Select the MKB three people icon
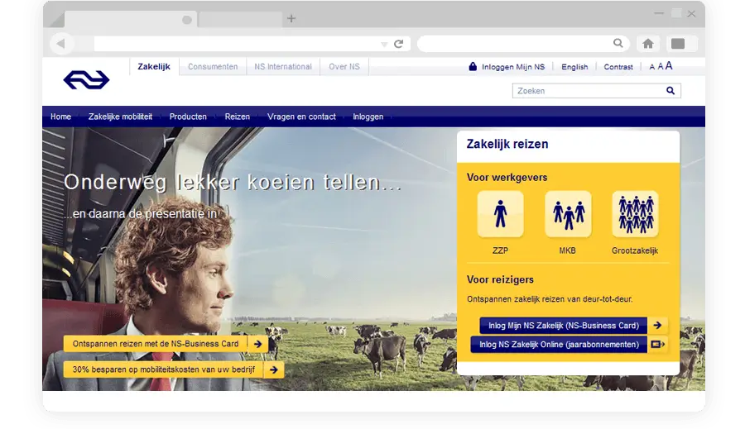 click(x=568, y=214)
